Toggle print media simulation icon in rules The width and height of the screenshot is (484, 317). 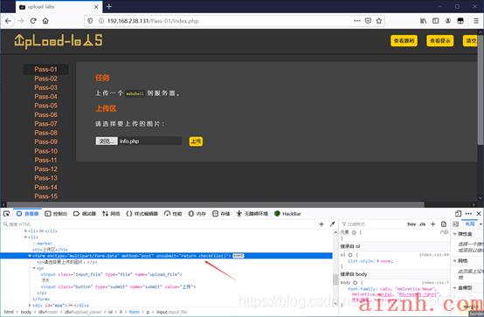(x=444, y=224)
